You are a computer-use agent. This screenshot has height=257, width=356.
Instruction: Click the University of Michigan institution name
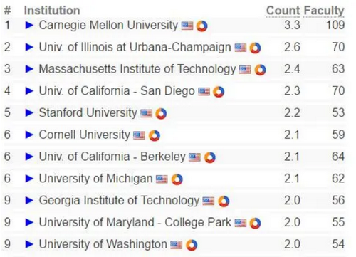[95, 179]
